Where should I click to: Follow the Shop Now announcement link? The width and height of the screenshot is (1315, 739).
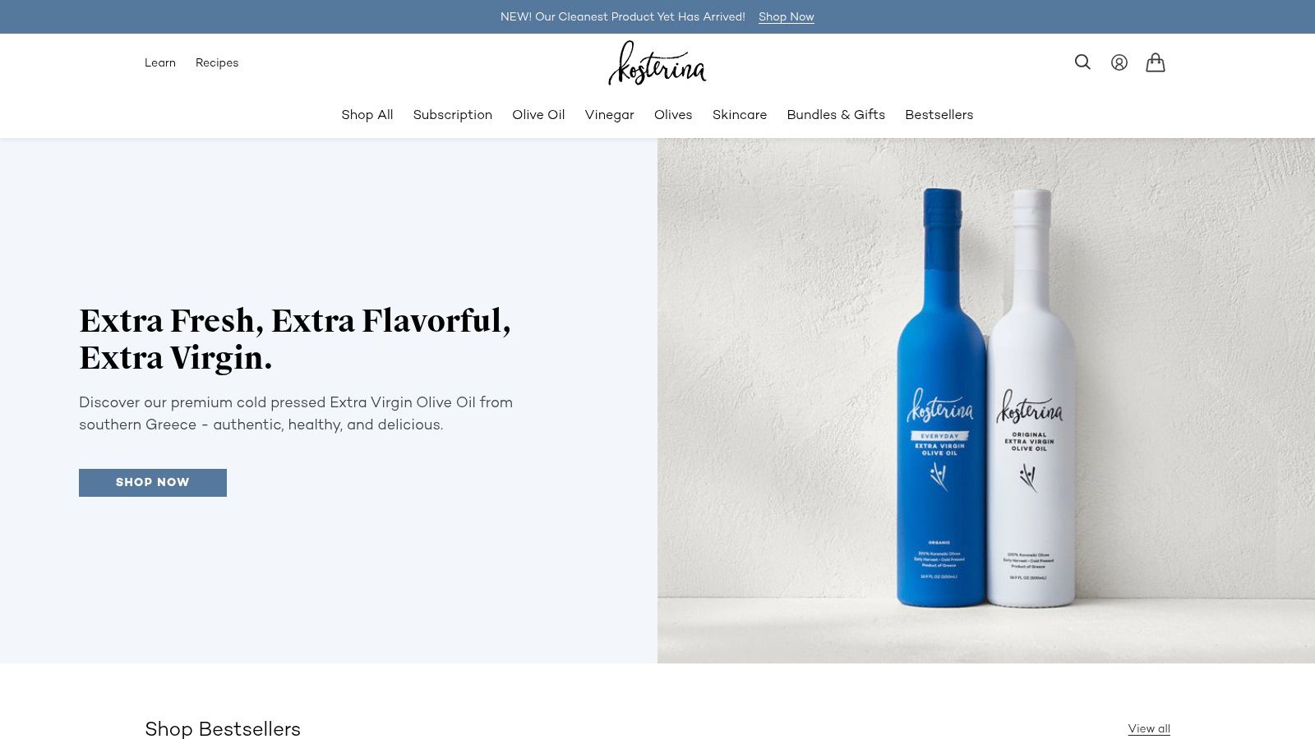[x=787, y=17]
